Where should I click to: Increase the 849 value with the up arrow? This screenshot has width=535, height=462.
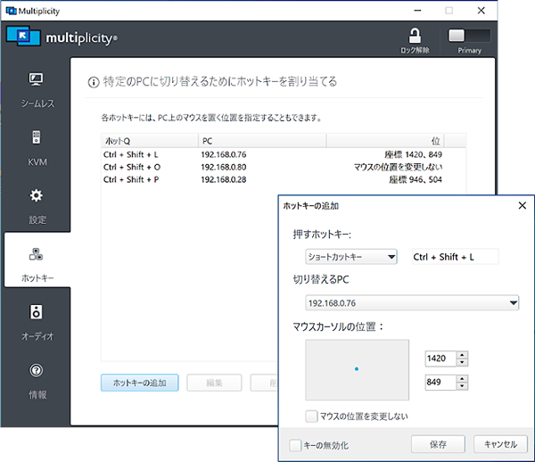click(x=462, y=378)
